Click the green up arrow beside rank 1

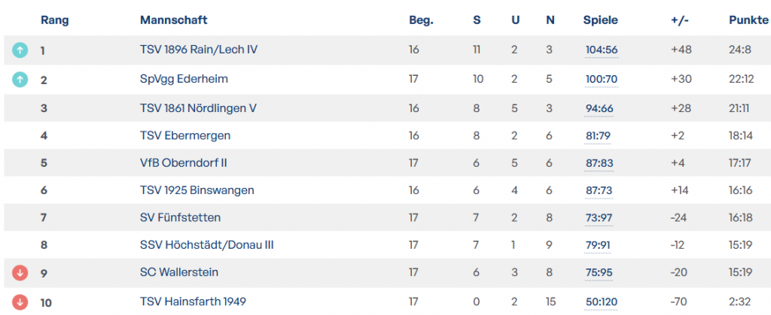coord(20,50)
